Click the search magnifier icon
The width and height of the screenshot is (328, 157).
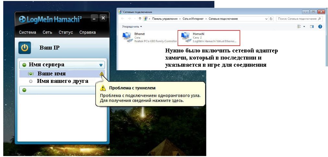pyautogui.click(x=319, y=19)
